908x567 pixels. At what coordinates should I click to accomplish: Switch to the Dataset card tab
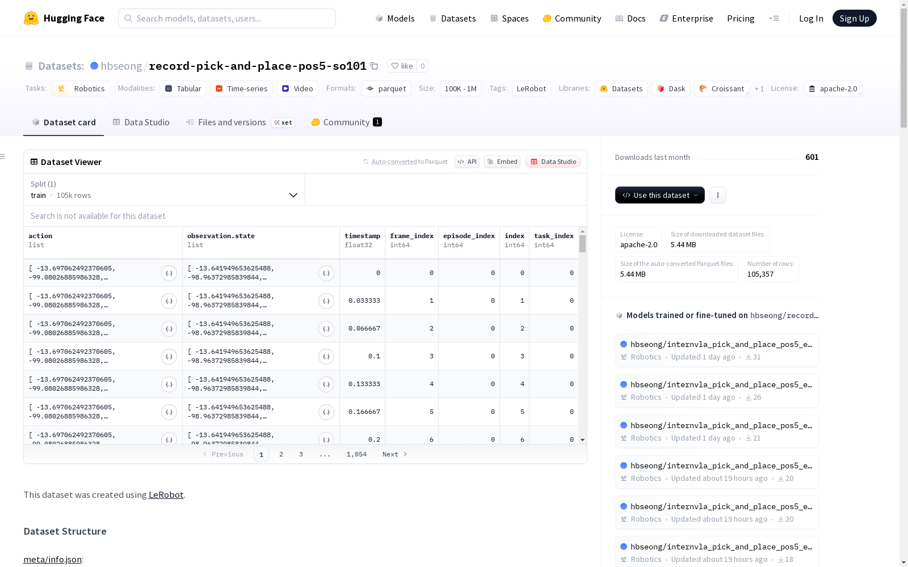[x=64, y=122]
